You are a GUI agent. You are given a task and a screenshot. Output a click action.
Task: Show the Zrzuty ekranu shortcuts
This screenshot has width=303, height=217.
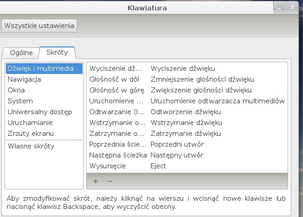click(31, 134)
